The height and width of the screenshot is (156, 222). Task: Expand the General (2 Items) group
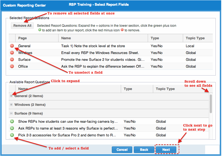11,96
